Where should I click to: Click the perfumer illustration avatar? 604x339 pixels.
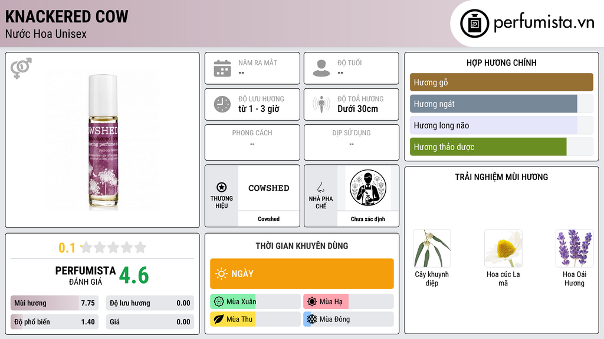coord(368,188)
